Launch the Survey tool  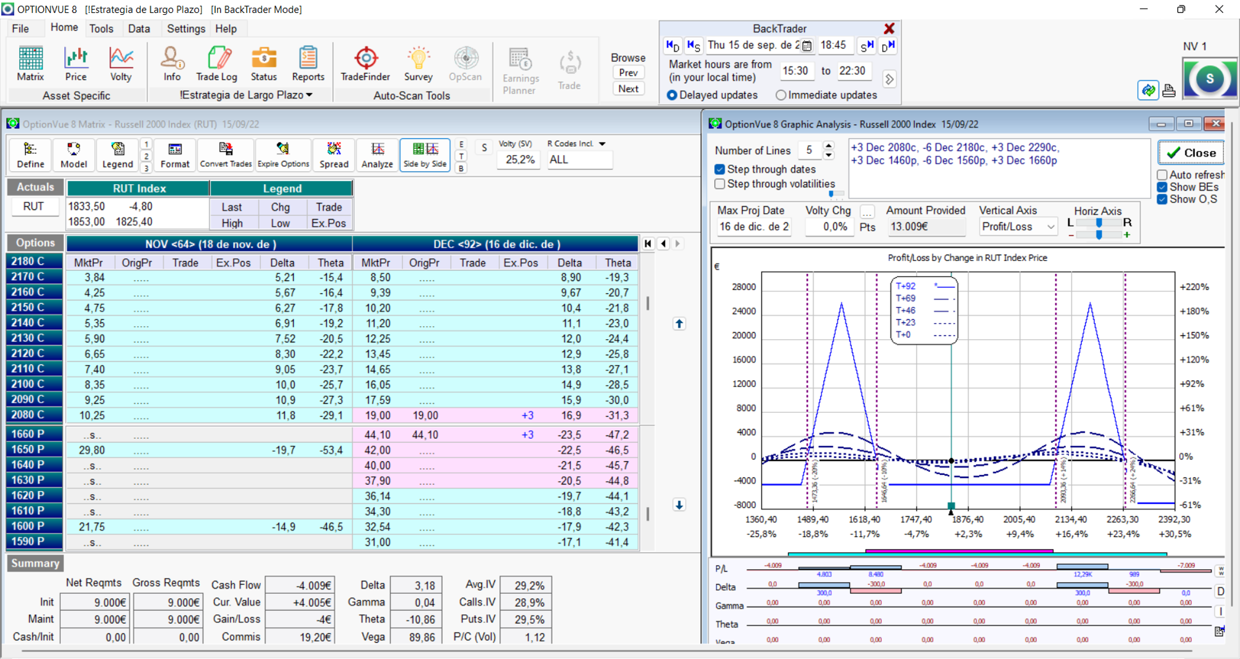[418, 64]
